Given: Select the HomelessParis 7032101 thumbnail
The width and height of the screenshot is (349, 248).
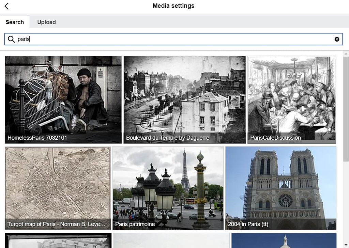Looking at the screenshot, I should pyautogui.click(x=63, y=99).
